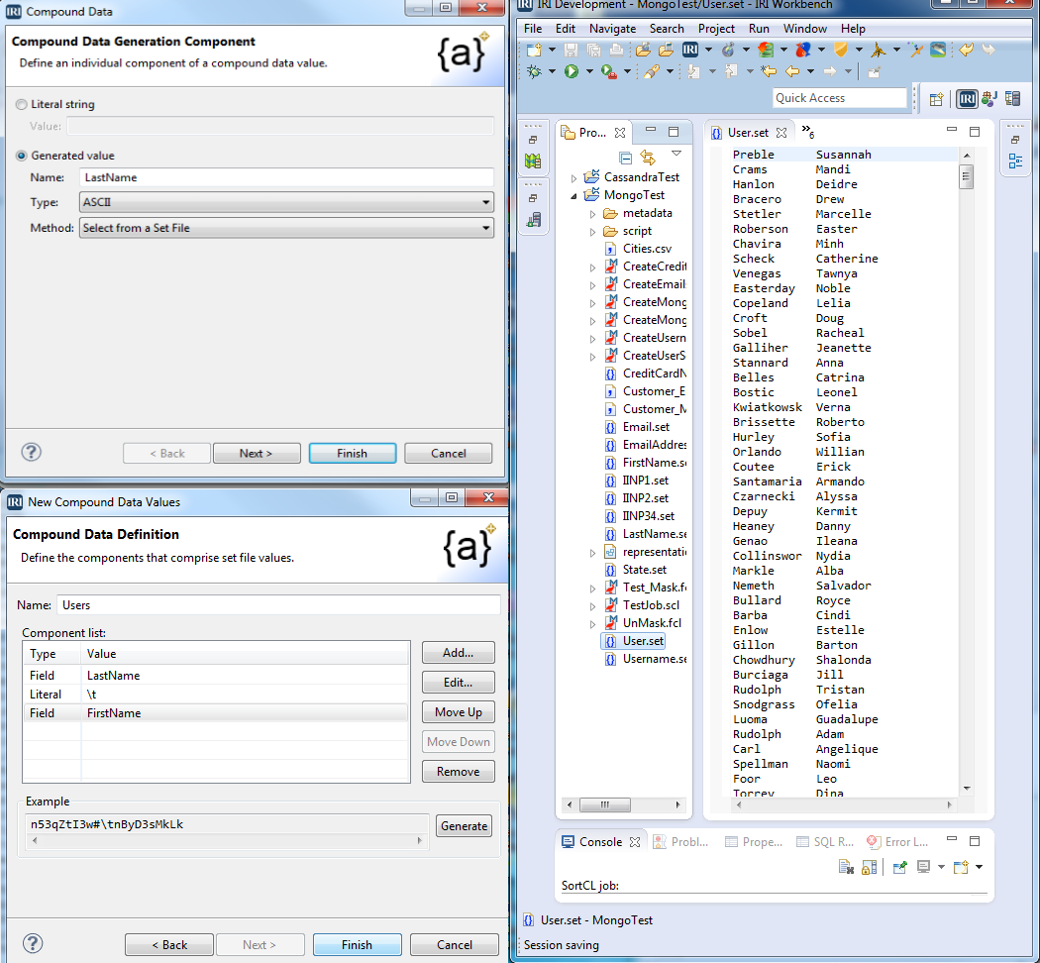Click the Pin Console icon

[x=900, y=867]
